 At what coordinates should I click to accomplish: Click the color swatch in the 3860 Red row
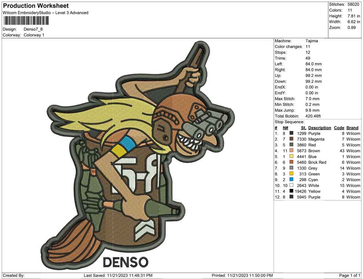(x=291, y=145)
